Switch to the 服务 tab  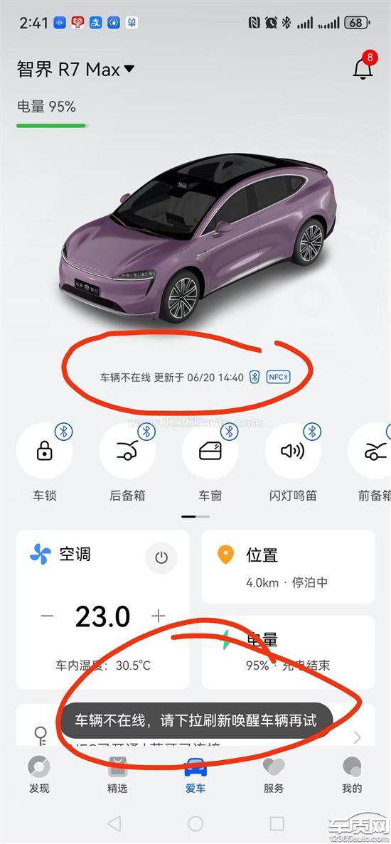[273, 775]
